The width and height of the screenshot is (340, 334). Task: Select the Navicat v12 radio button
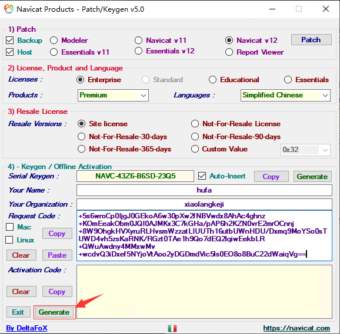click(x=229, y=41)
